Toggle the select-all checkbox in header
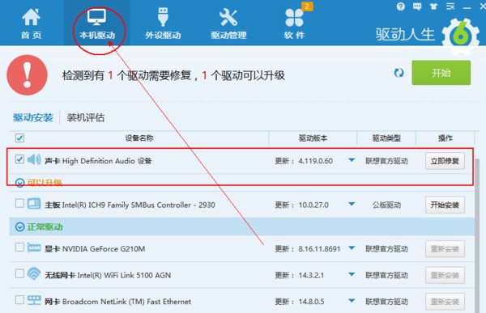This screenshot has height=313, width=486. click(19, 137)
